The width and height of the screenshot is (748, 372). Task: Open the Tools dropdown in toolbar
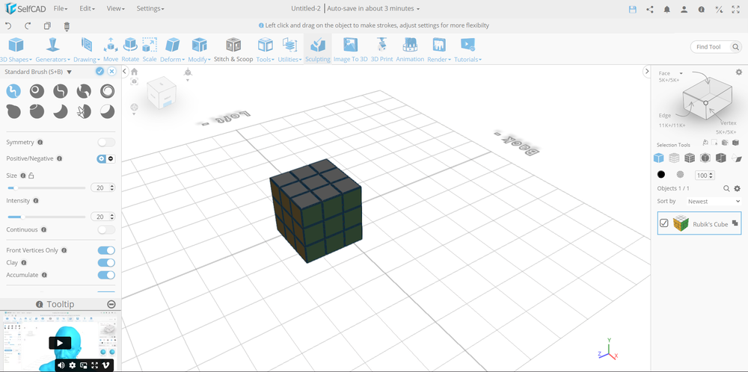[x=266, y=49]
